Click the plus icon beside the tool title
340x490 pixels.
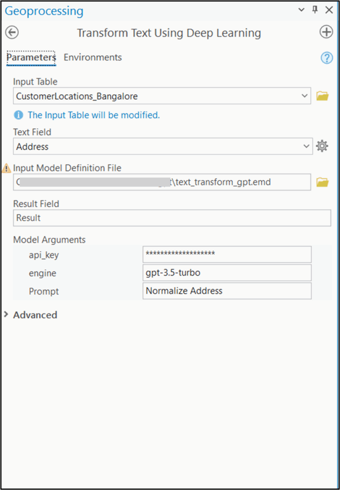326,32
